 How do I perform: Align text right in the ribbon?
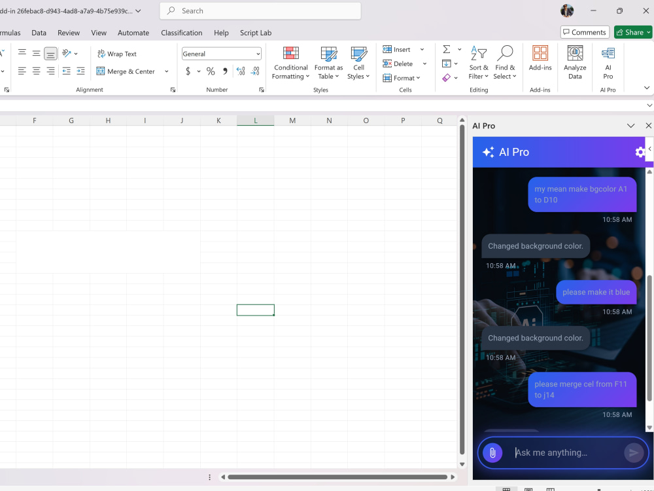coord(50,71)
